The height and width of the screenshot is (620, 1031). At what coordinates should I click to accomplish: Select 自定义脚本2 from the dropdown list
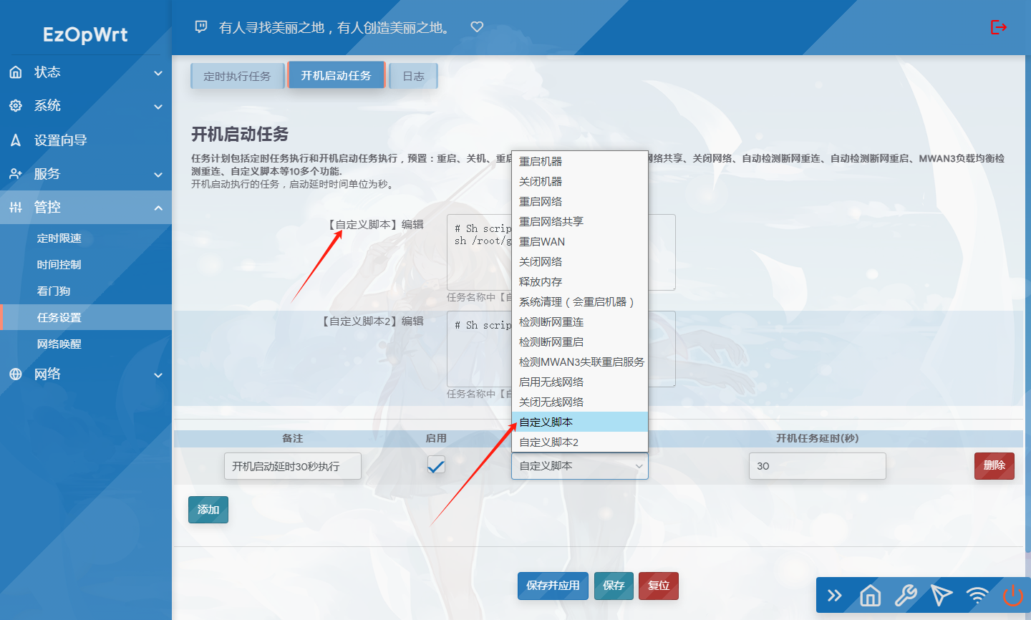[580, 442]
